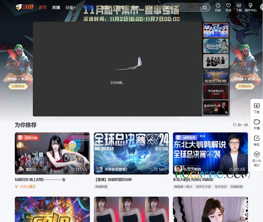The height and width of the screenshot is (222, 263).
Task: Open the colorful game-art stream card
Action: tap(53, 209)
